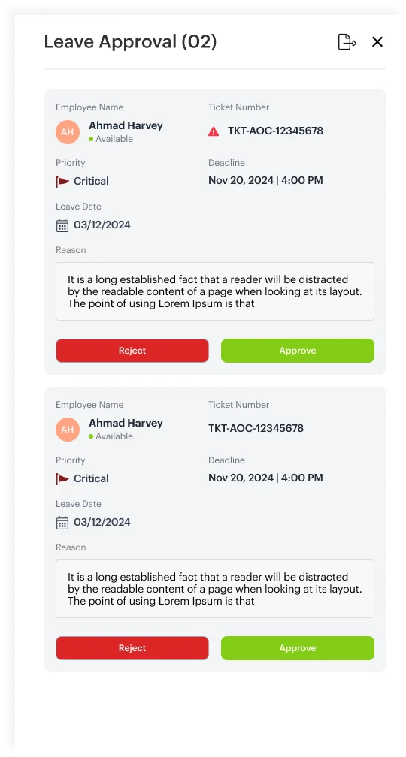Reject the first leave request
The height and width of the screenshot is (757, 406).
132,351
